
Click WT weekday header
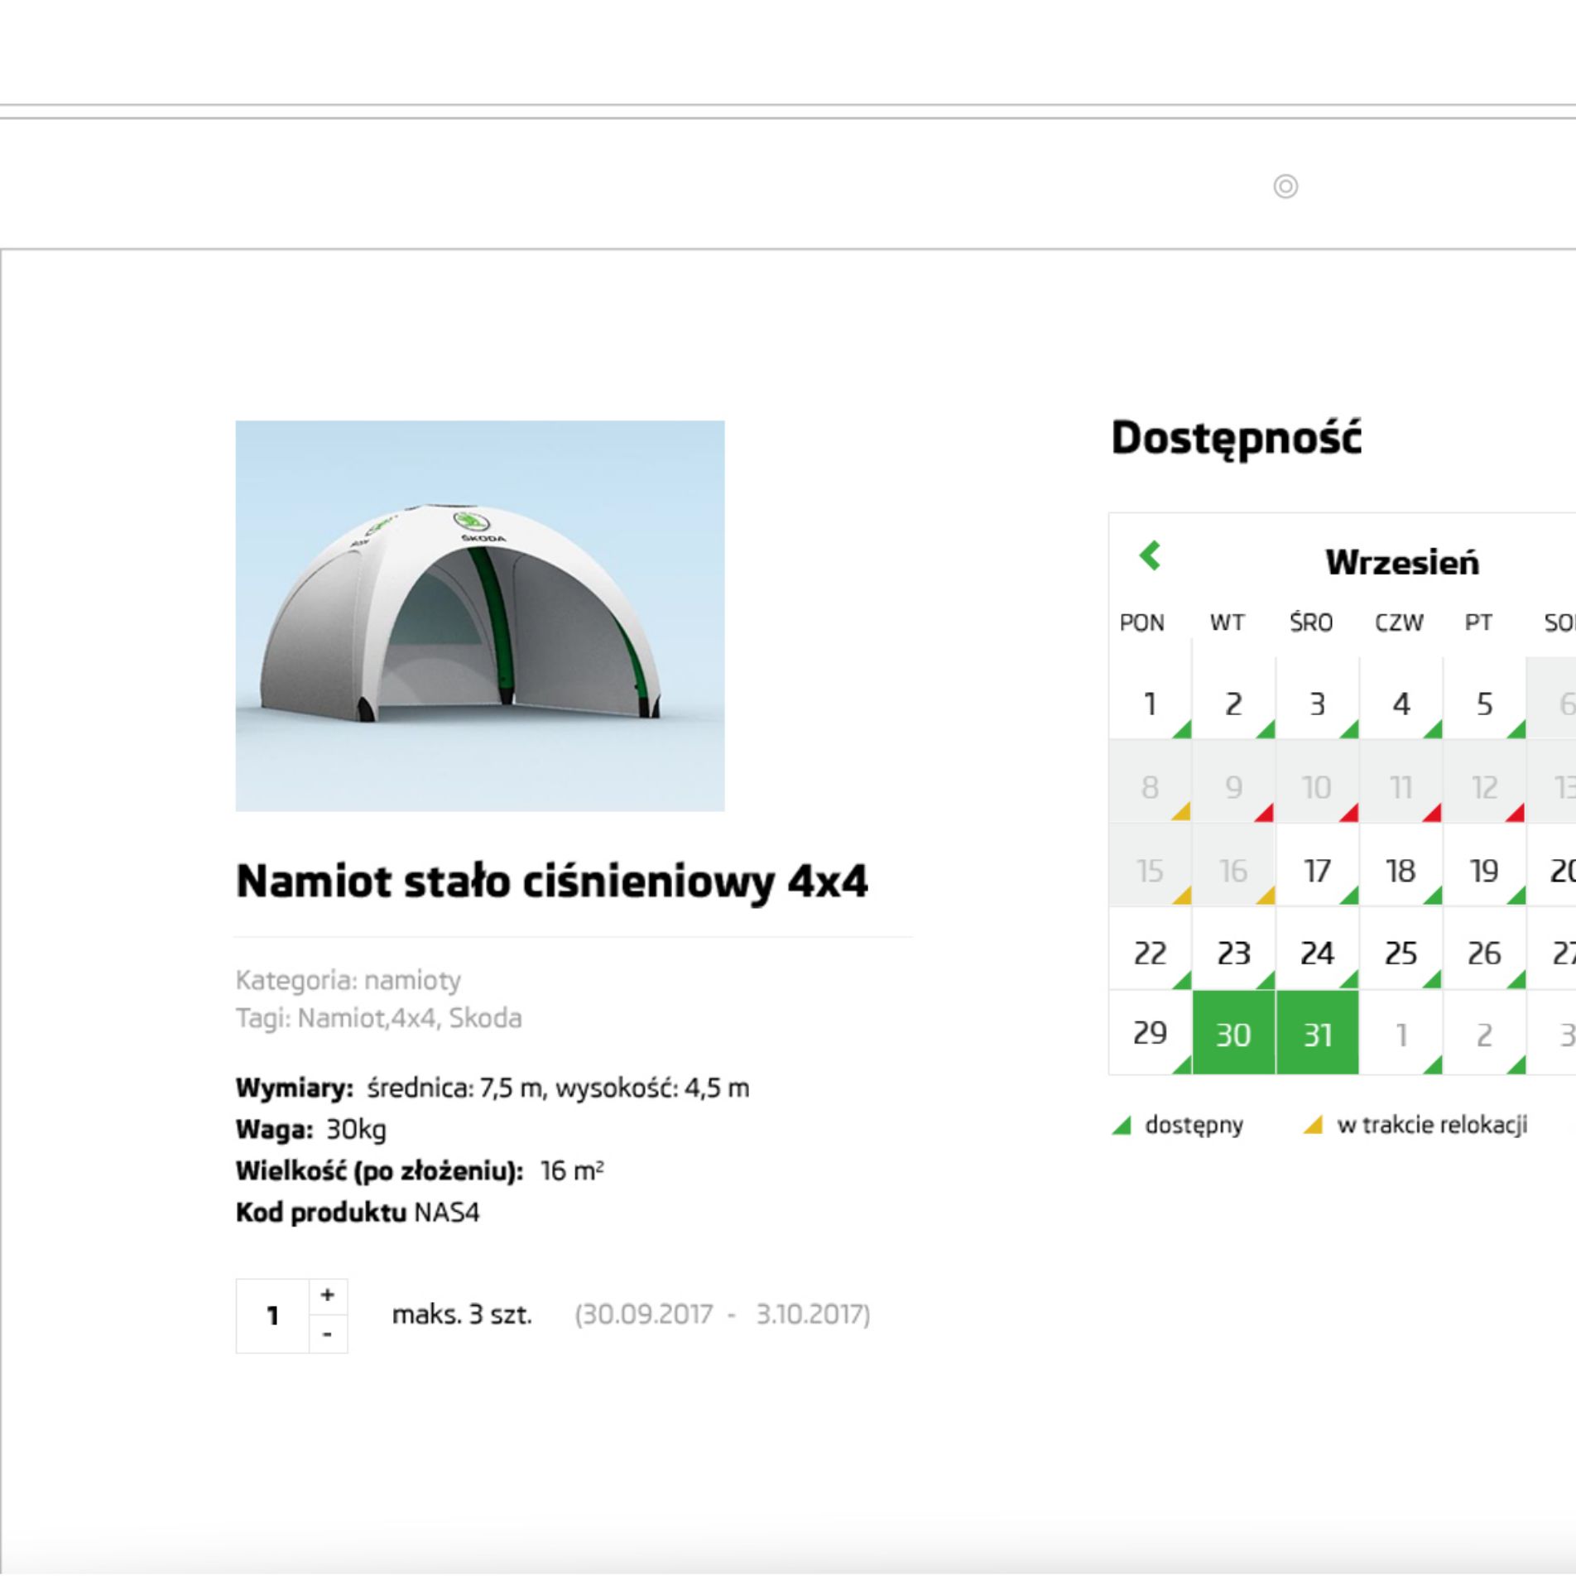(x=1227, y=623)
